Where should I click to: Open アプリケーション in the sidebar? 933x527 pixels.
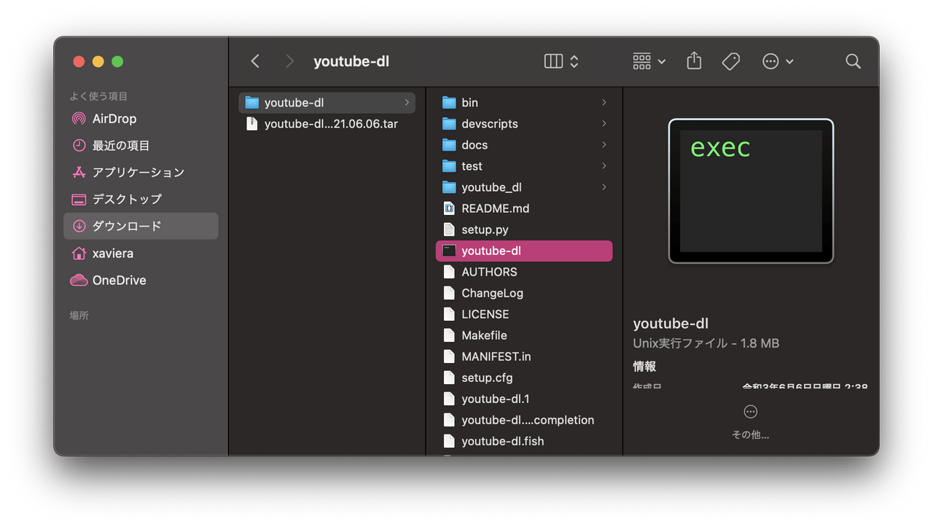click(x=141, y=173)
